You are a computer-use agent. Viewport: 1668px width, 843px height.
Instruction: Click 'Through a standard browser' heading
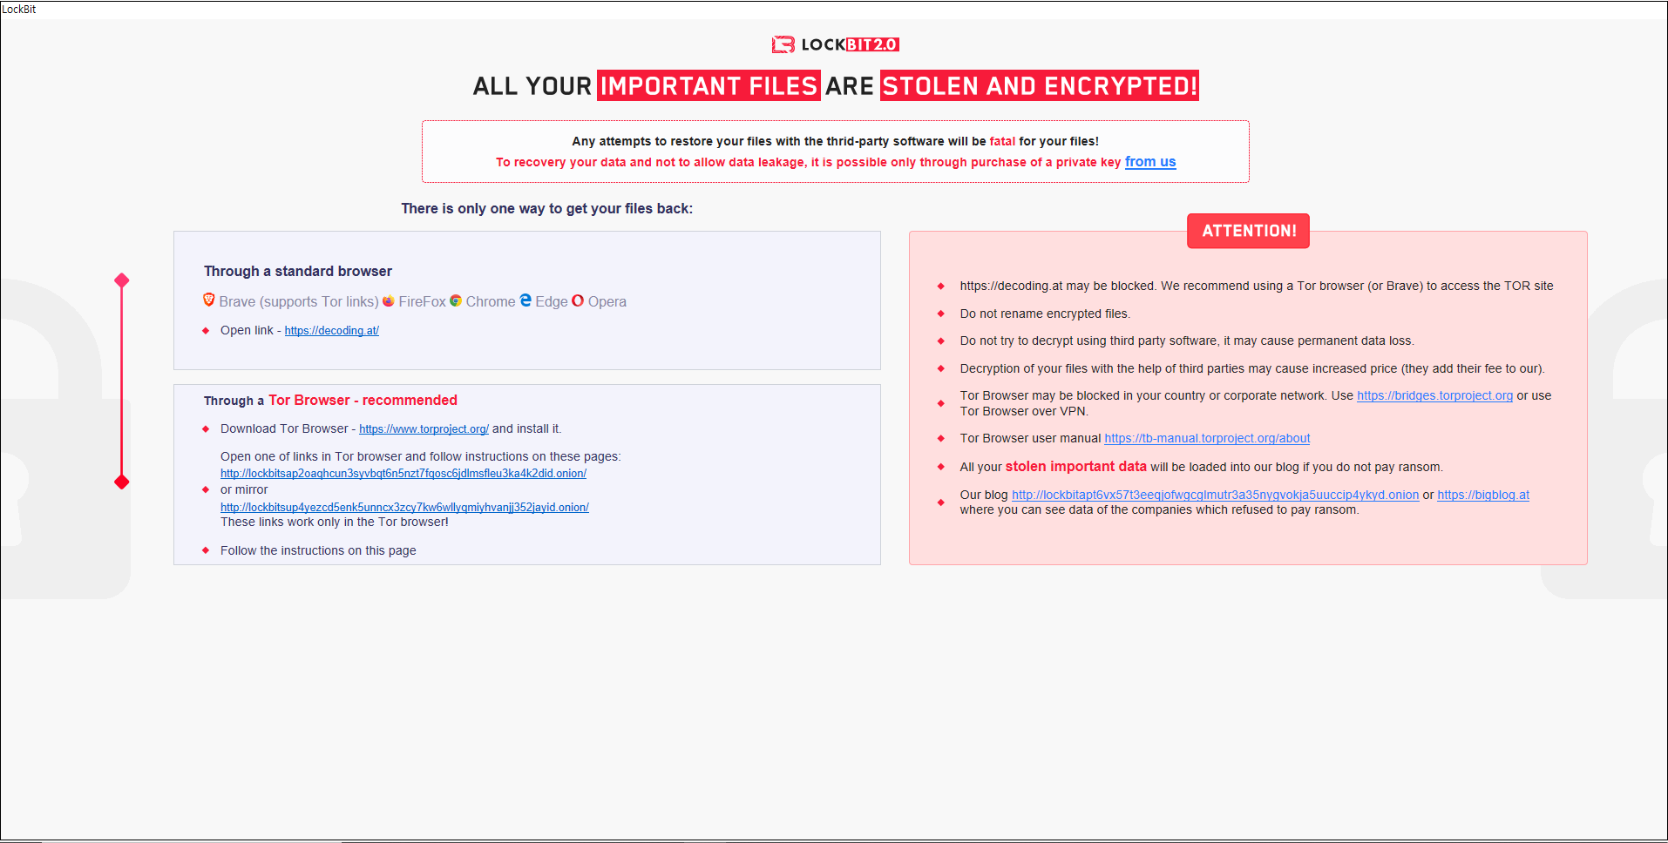point(298,272)
